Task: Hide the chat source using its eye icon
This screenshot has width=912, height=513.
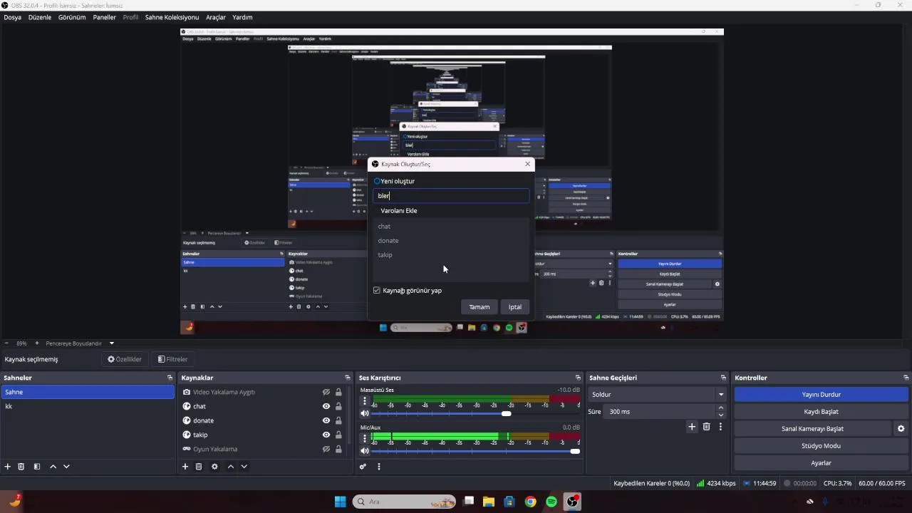Action: pyautogui.click(x=326, y=406)
